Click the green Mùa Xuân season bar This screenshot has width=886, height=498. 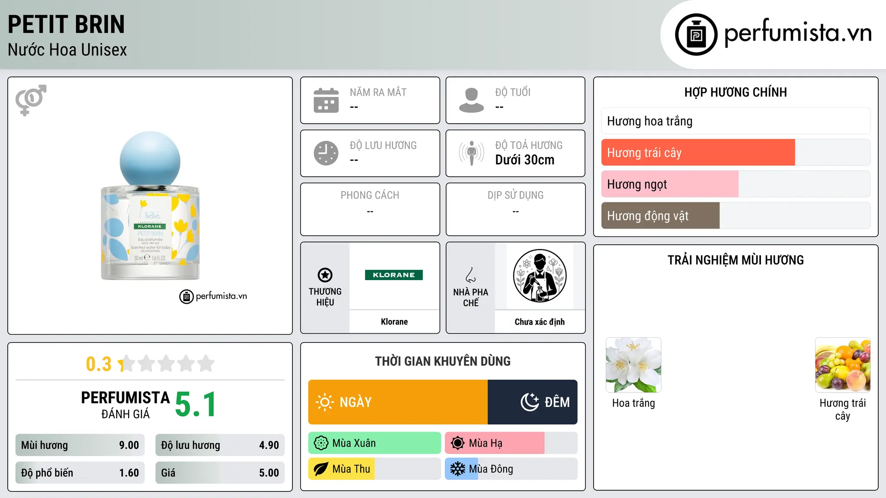[x=375, y=443]
